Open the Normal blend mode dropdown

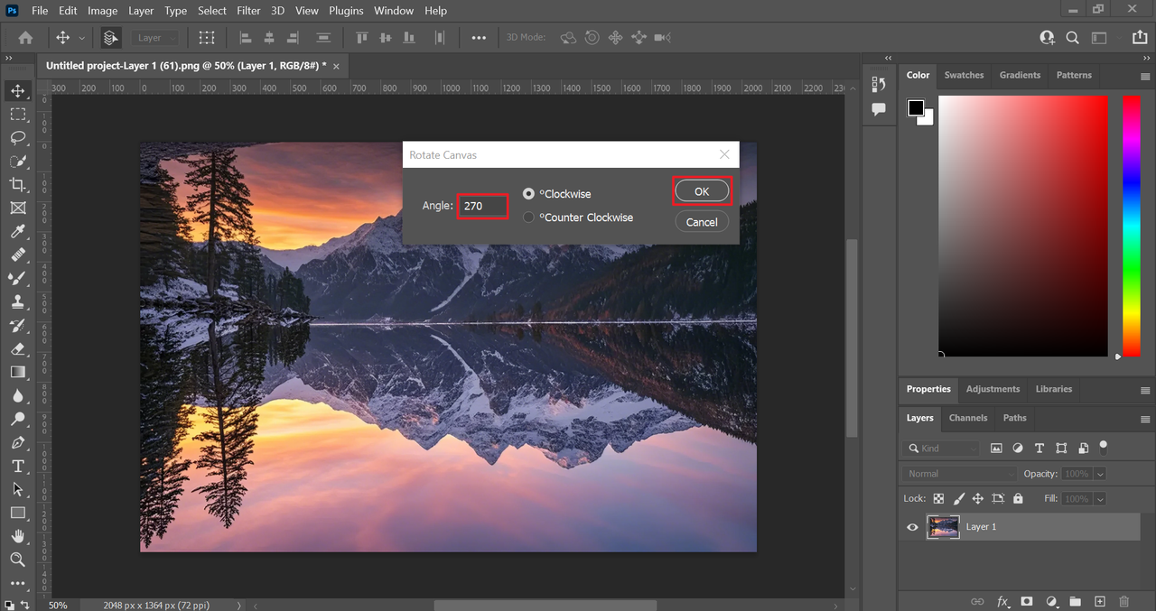pyautogui.click(x=959, y=474)
